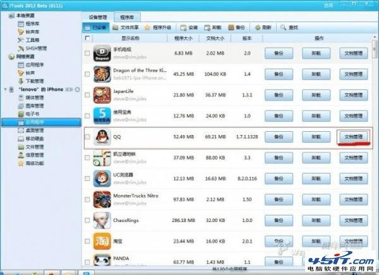Click 卸载 button in ChaosRings row
This screenshot has width=379, height=275.
tap(316, 220)
